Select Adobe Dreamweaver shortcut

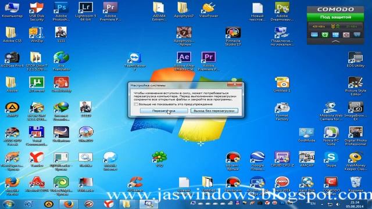tap(282, 12)
